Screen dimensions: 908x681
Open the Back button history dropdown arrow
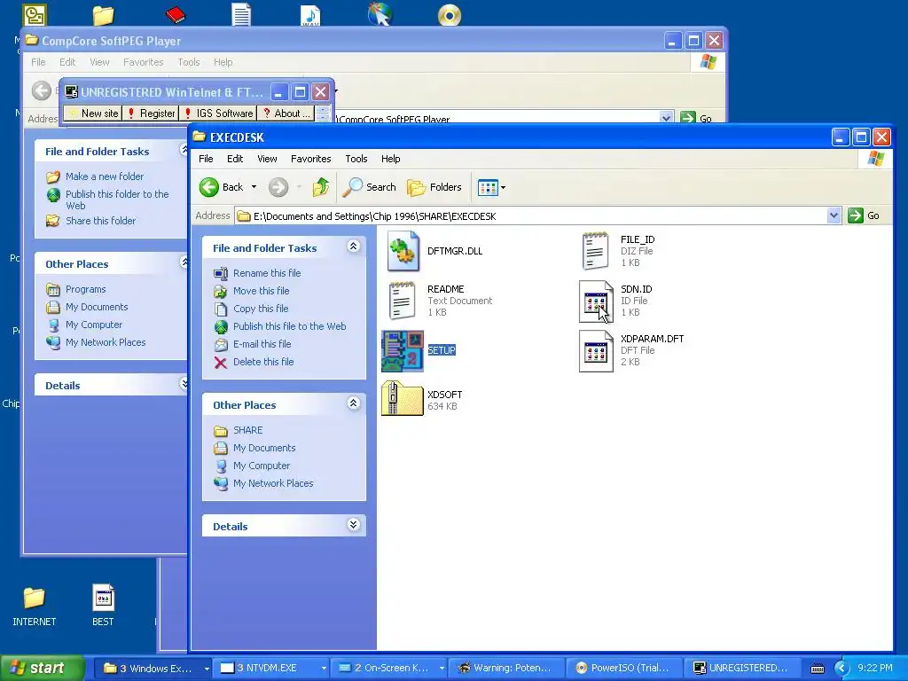(254, 187)
